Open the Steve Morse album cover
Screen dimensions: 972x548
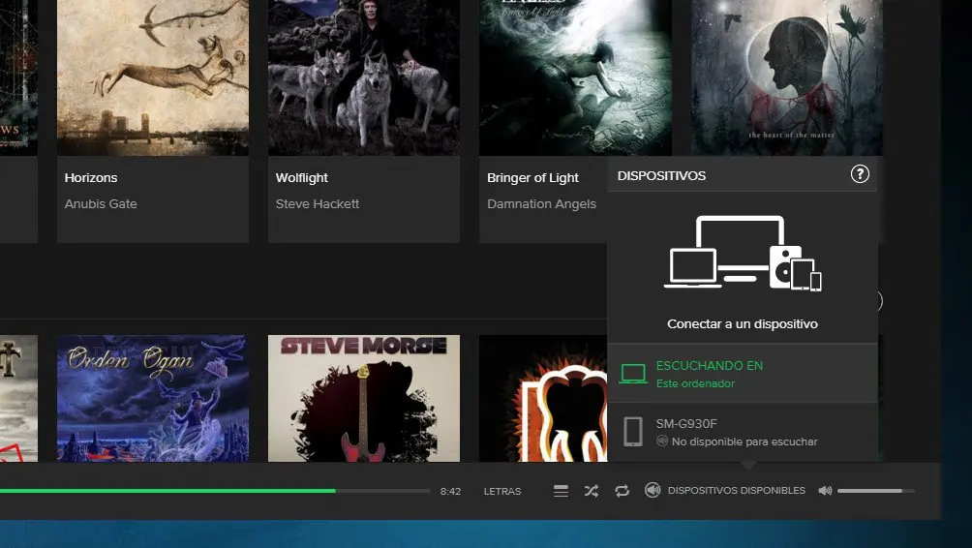(x=364, y=399)
